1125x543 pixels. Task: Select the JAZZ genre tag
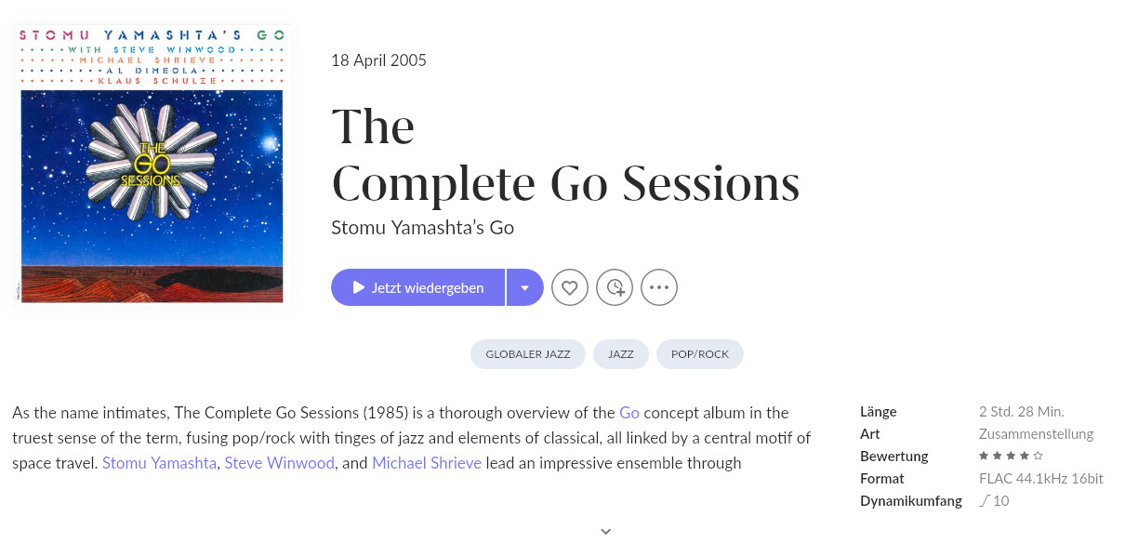(x=621, y=354)
